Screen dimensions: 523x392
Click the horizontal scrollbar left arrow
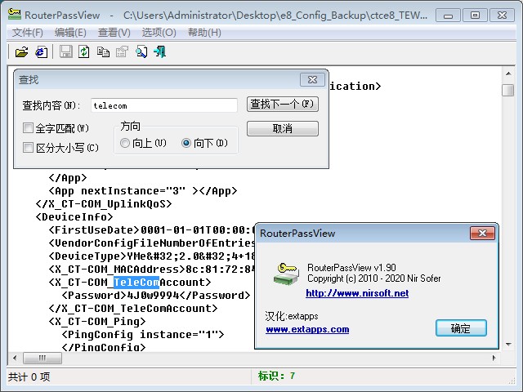click(15, 358)
